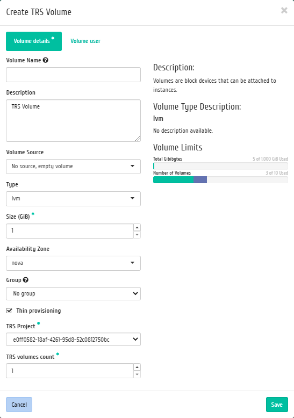Close the Create TRS Volume dialog

284,10
